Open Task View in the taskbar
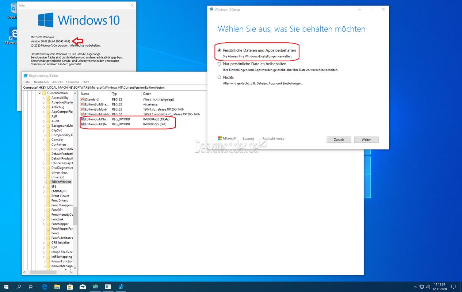The height and width of the screenshot is (292, 462). (31, 287)
